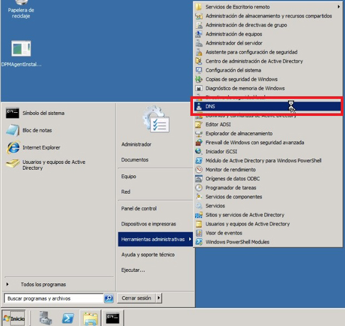The height and width of the screenshot is (326, 345).
Task: Open Ayuda y soporte técnico
Action: (148, 255)
